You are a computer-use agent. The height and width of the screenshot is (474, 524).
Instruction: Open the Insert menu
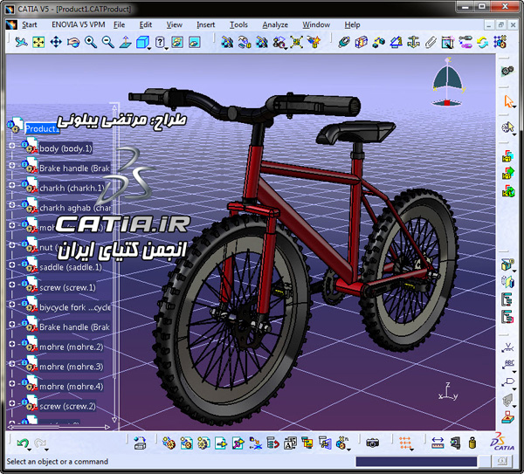205,24
